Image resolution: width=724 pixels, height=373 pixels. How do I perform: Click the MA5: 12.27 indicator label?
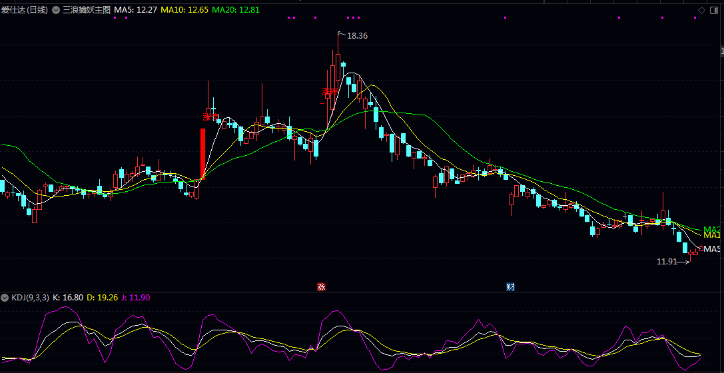click(135, 10)
